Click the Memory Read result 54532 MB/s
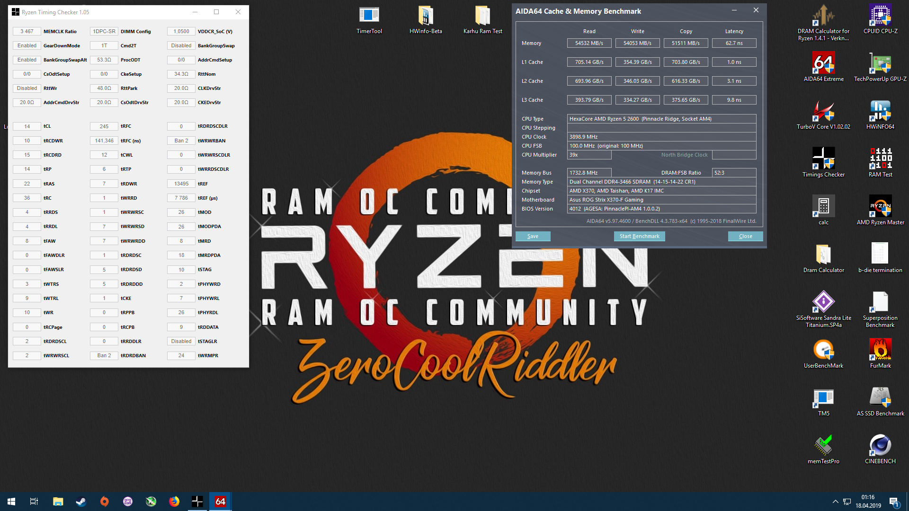 (x=589, y=43)
